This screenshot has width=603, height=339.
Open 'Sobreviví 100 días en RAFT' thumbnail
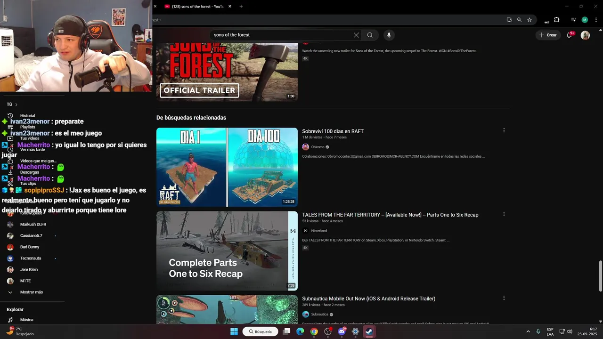point(227,167)
